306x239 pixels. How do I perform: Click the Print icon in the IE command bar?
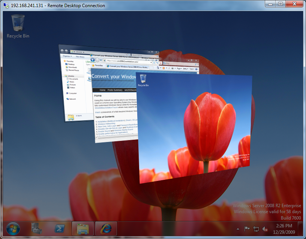[x=172, y=68]
